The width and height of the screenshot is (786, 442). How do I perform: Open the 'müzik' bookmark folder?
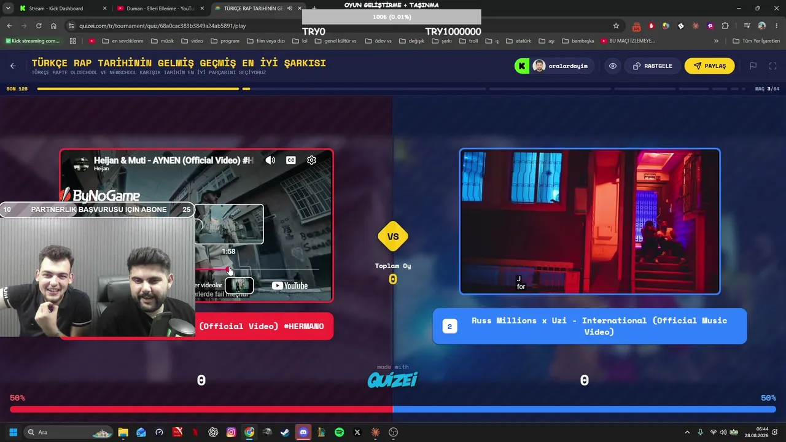(162, 41)
